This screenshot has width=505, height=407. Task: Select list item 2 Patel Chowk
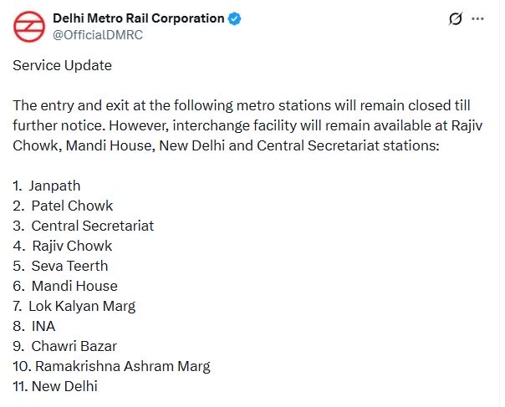[x=63, y=206]
